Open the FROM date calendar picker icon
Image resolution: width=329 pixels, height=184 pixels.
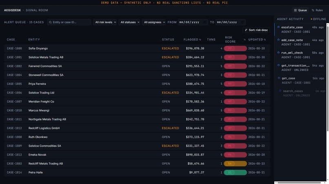(x=205, y=22)
